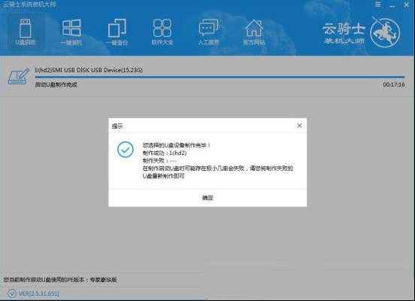Close the 提示 dialog with X
The image size is (415, 301).
(299, 126)
